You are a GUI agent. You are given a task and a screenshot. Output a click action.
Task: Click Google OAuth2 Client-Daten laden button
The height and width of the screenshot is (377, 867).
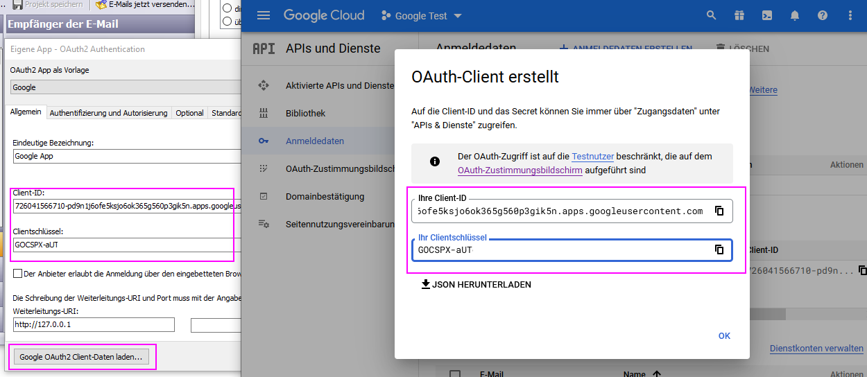coord(81,357)
